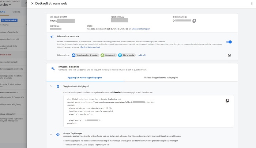Copy the gtag.js code snippet
Viewport: 256px width, 148px height.
click(227, 101)
